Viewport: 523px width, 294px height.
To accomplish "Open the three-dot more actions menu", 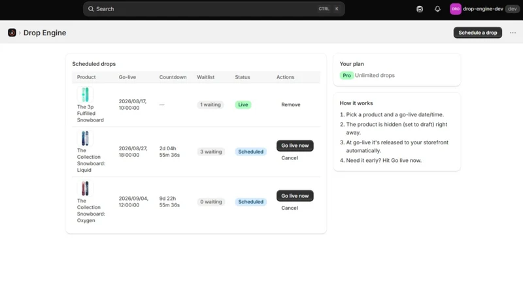I will click(513, 33).
